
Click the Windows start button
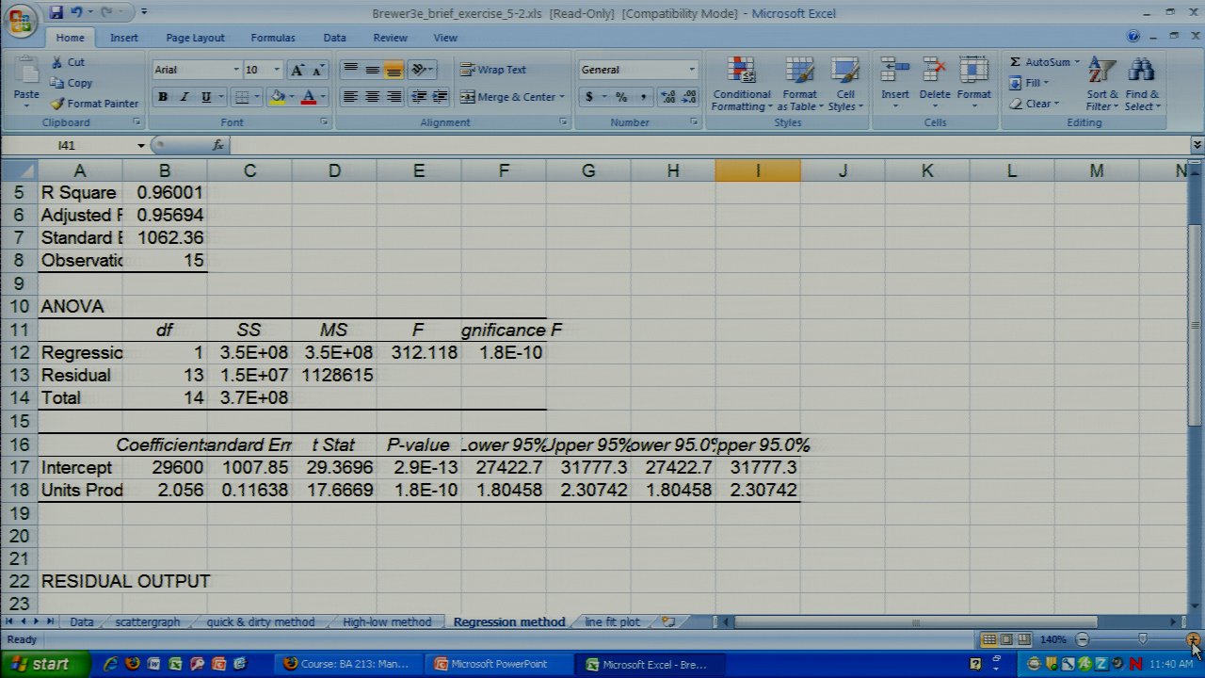(x=40, y=664)
